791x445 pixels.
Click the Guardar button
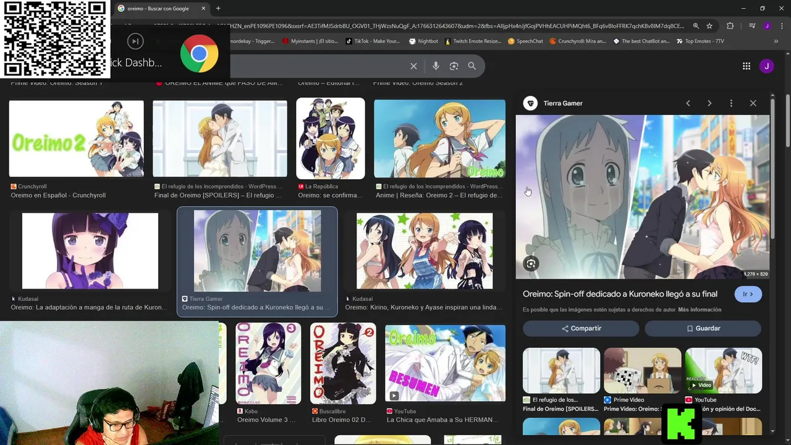click(703, 328)
